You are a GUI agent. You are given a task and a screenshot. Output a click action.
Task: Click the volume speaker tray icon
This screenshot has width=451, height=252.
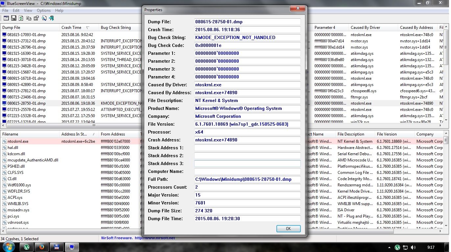414,247
